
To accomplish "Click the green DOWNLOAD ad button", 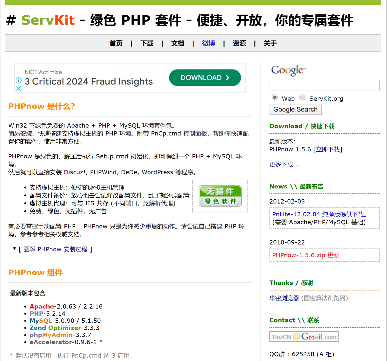I will point(205,78).
